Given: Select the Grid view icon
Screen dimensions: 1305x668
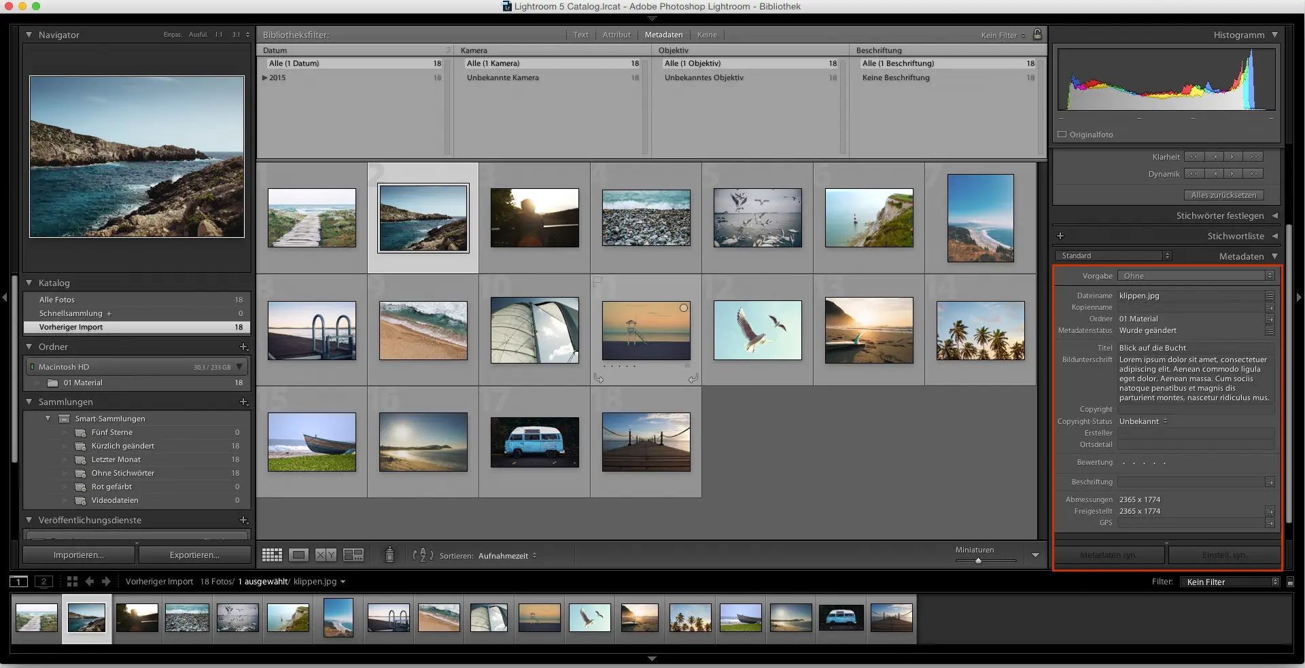Looking at the screenshot, I should (272, 555).
